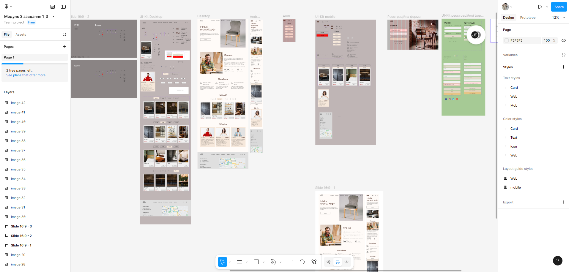Activate the Comment tool
Image resolution: width=569 pixels, height=272 pixels.
click(302, 262)
